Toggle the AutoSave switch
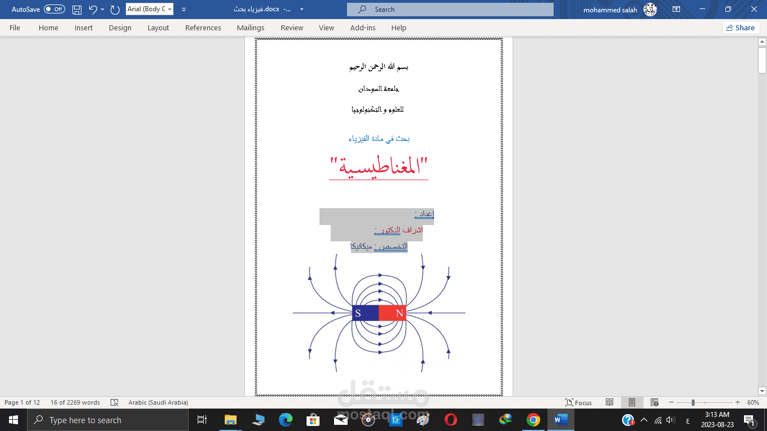This screenshot has height=431, width=767. pyautogui.click(x=54, y=10)
